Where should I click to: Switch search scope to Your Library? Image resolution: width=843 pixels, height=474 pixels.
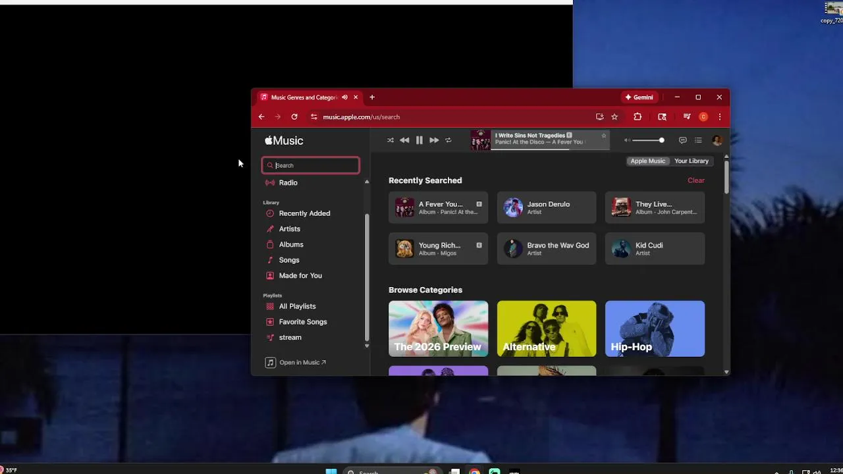691,161
